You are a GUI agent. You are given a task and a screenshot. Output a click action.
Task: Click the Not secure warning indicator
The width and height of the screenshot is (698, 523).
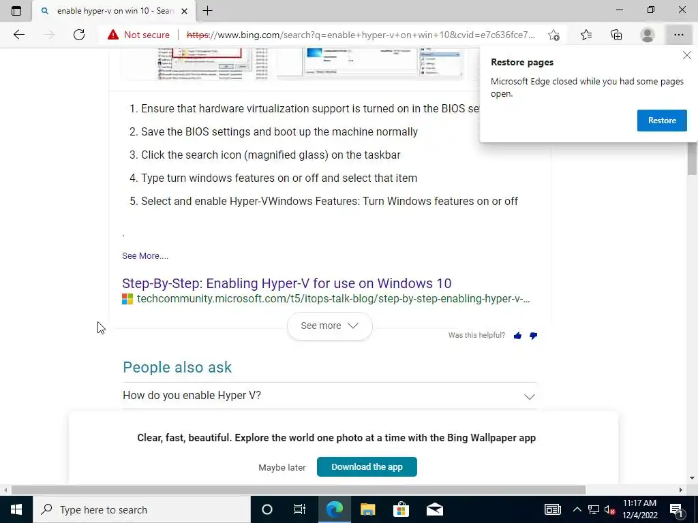pyautogui.click(x=138, y=35)
